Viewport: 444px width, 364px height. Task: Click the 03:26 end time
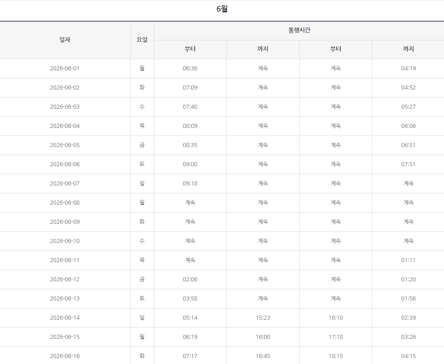pos(408,337)
